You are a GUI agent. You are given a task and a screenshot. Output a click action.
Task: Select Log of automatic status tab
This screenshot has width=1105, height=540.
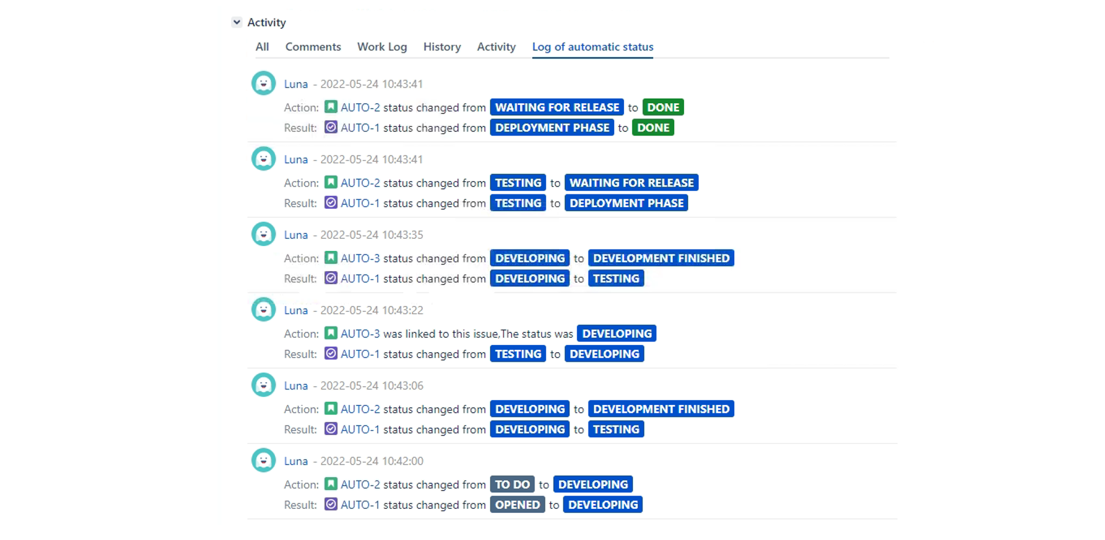click(x=593, y=47)
